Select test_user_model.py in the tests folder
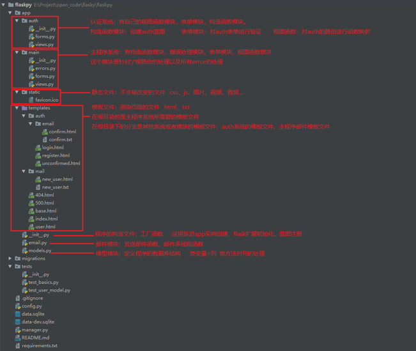The width and height of the screenshot is (416, 351). pos(49,290)
